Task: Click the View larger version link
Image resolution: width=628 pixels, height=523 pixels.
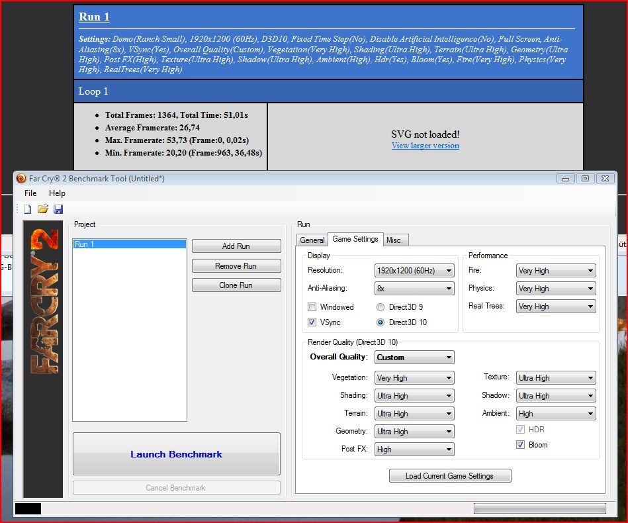Action: pyautogui.click(x=426, y=146)
